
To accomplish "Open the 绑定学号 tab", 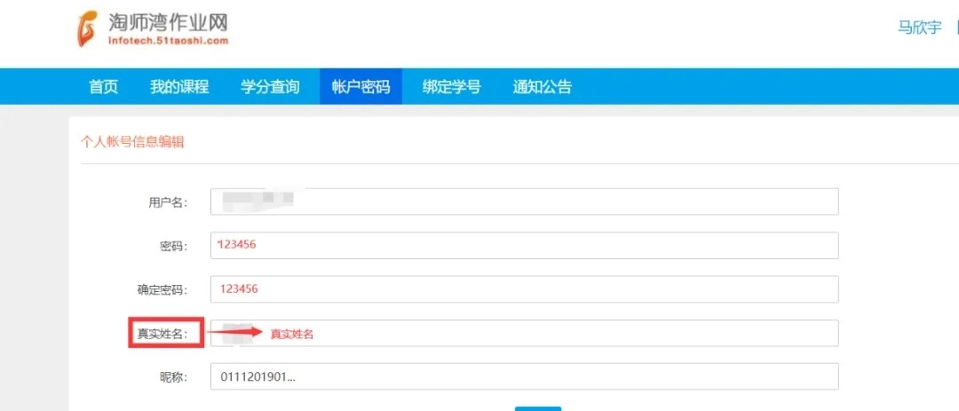I will [451, 87].
